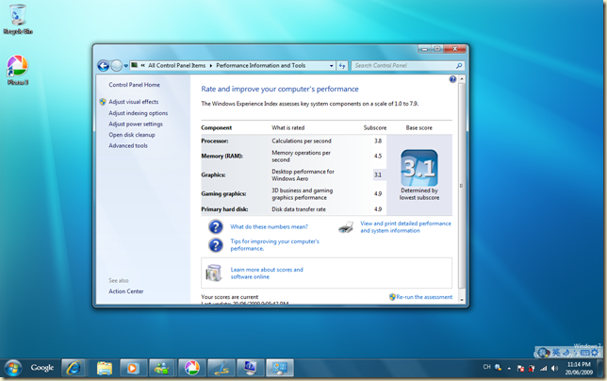Click the floating IME language bar settings gear
The height and width of the screenshot is (381, 607).
[x=594, y=353]
